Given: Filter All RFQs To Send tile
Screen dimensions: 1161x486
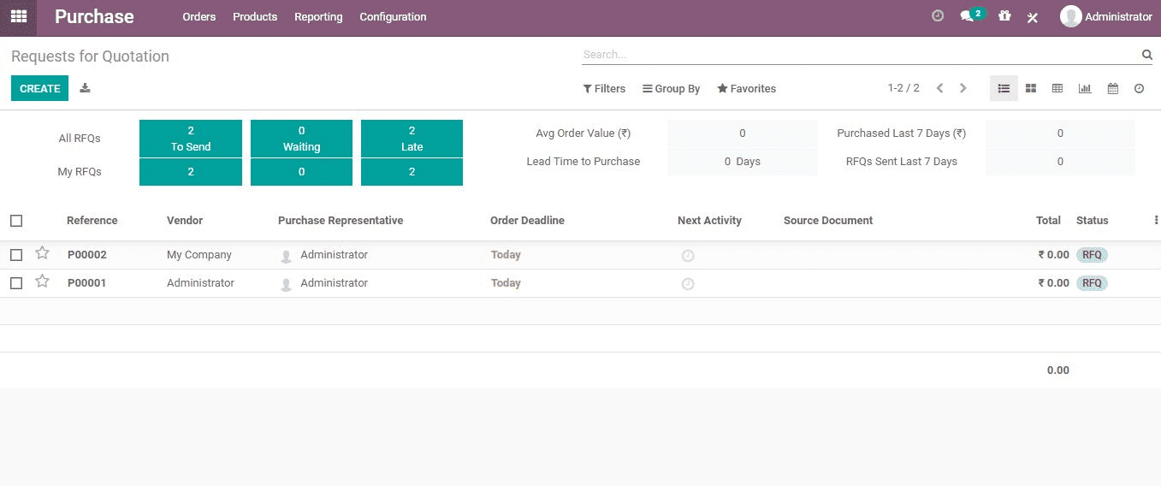Looking at the screenshot, I should [x=191, y=139].
